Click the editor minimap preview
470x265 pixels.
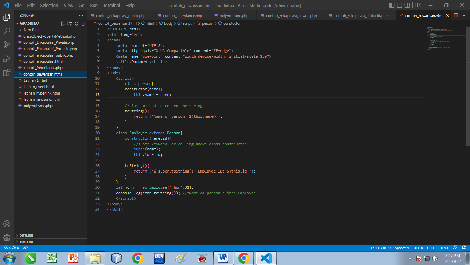tap(446, 38)
